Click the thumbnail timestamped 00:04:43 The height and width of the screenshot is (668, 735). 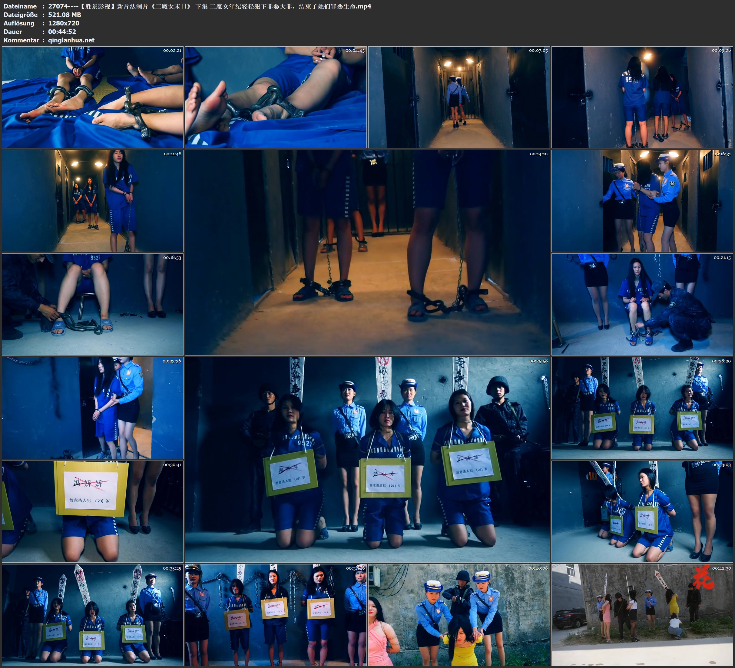point(276,97)
